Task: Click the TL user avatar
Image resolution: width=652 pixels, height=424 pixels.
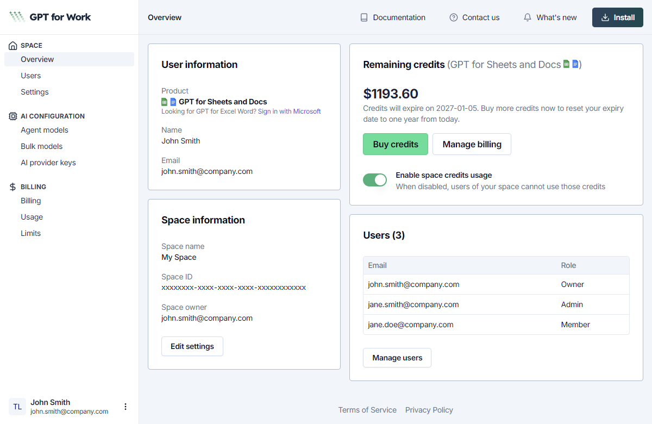Action: click(17, 407)
